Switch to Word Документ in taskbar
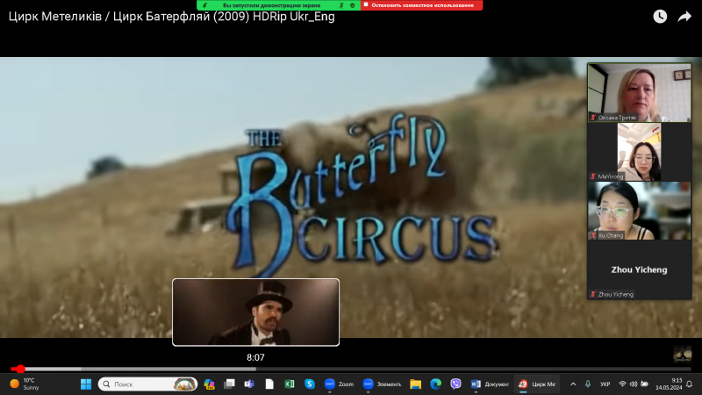This screenshot has height=395, width=702. [x=490, y=384]
